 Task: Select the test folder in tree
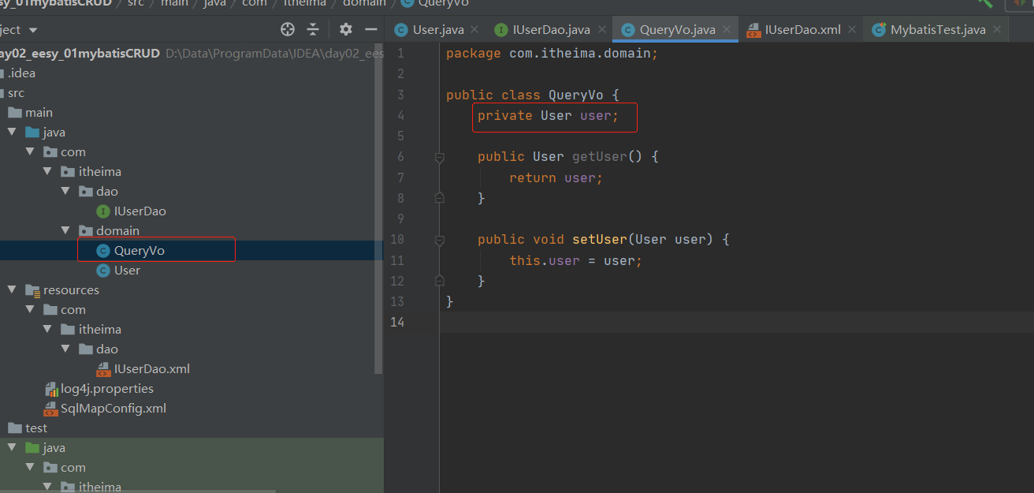[192, 428]
